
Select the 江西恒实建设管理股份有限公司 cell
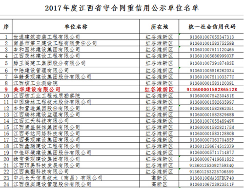click(76, 185)
